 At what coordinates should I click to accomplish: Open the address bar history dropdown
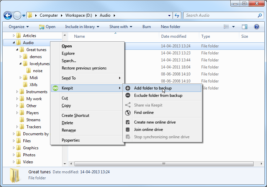click(x=169, y=16)
